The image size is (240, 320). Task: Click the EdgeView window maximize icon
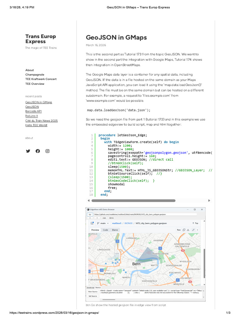click(x=195, y=209)
